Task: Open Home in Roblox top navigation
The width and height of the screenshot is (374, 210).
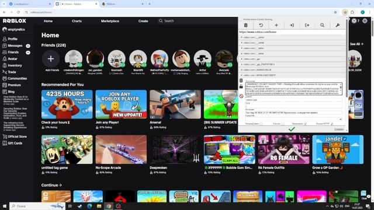Action: [x=48, y=21]
